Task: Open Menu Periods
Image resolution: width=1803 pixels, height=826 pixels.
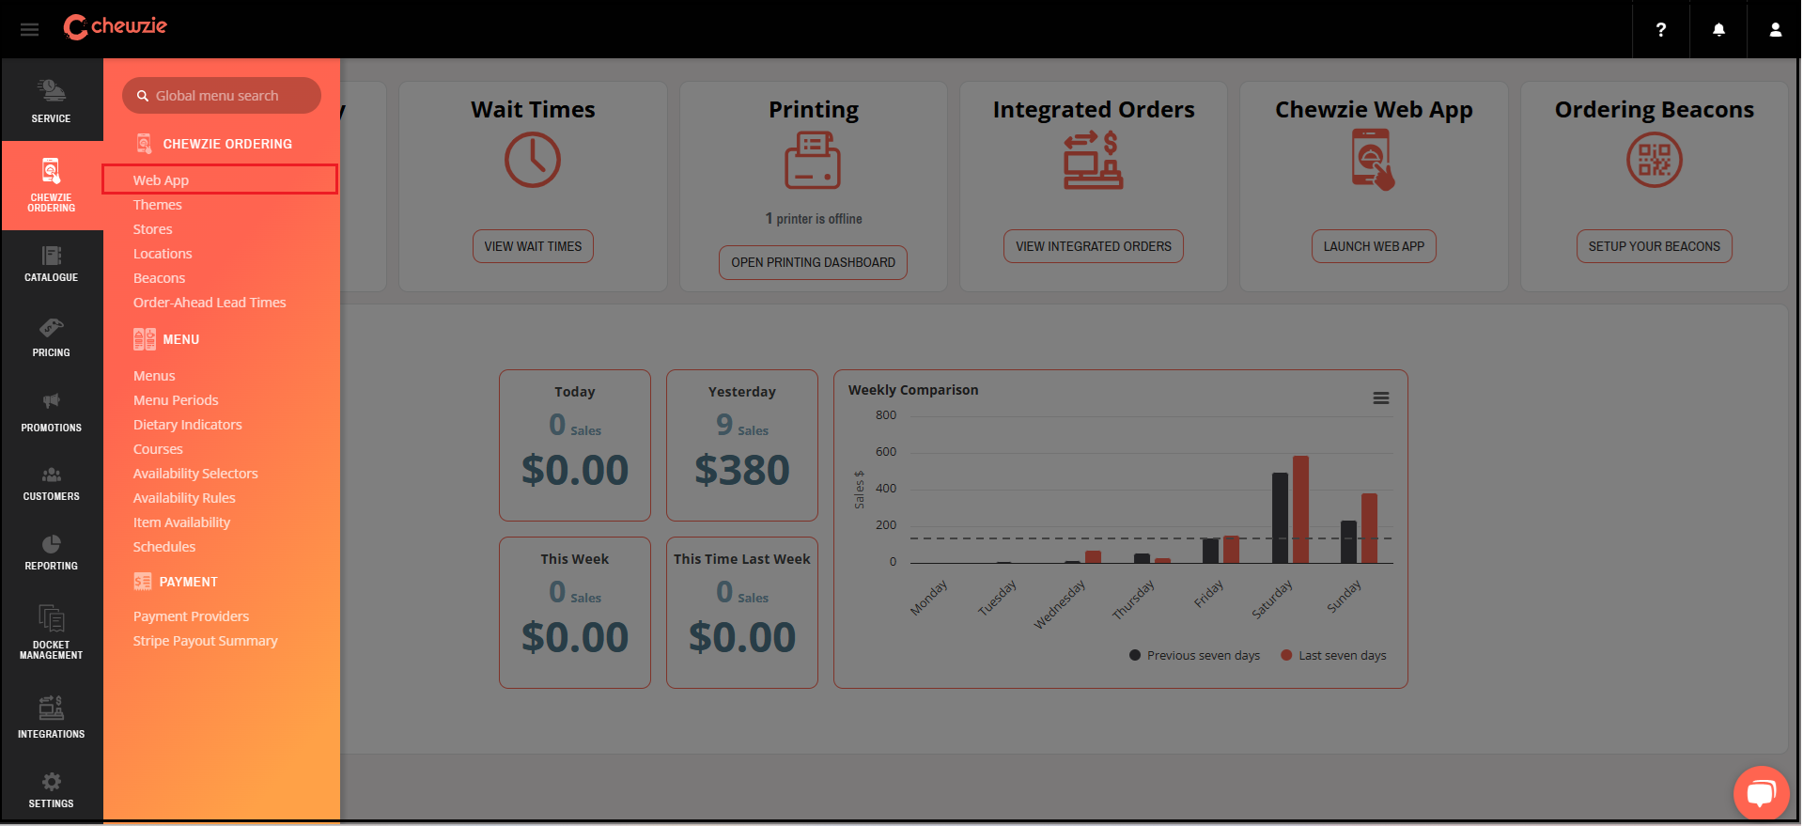Action: coord(176,400)
